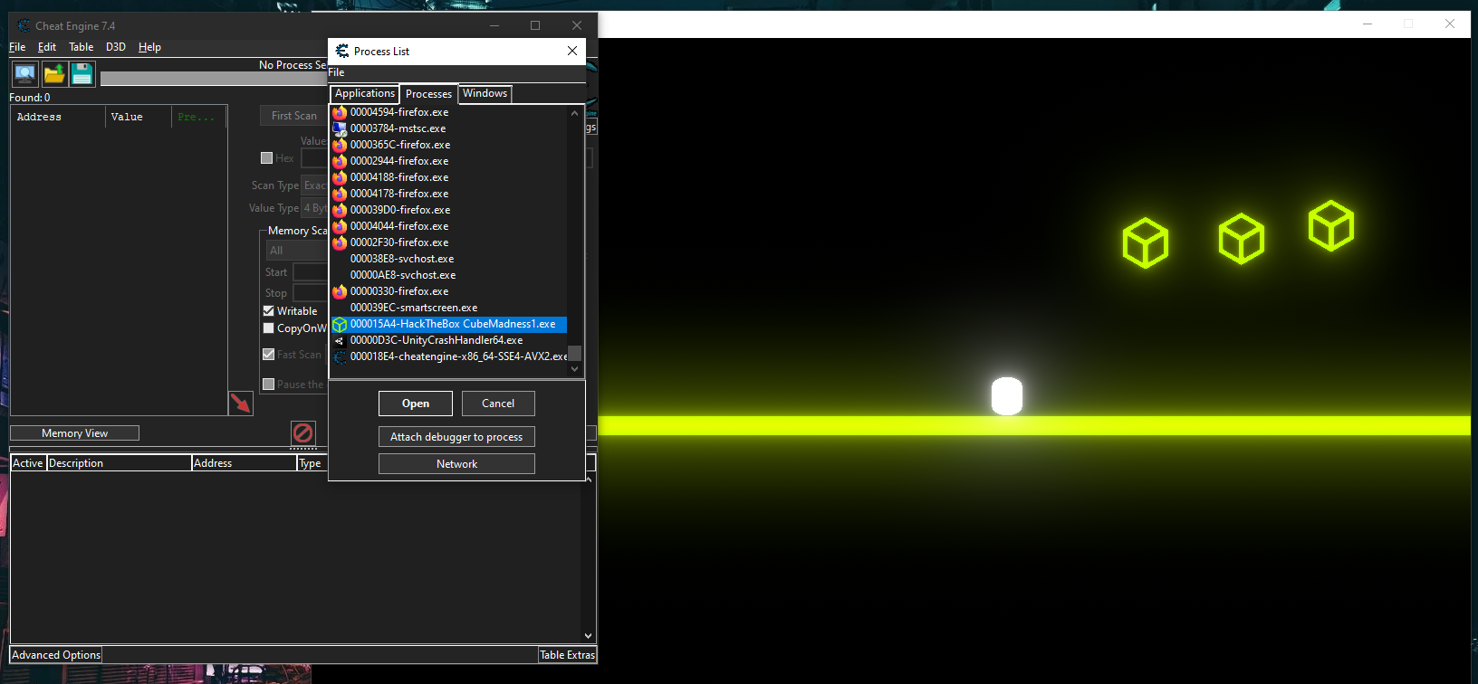Click the Address column header in results
1478x684 pixels.
click(x=58, y=117)
